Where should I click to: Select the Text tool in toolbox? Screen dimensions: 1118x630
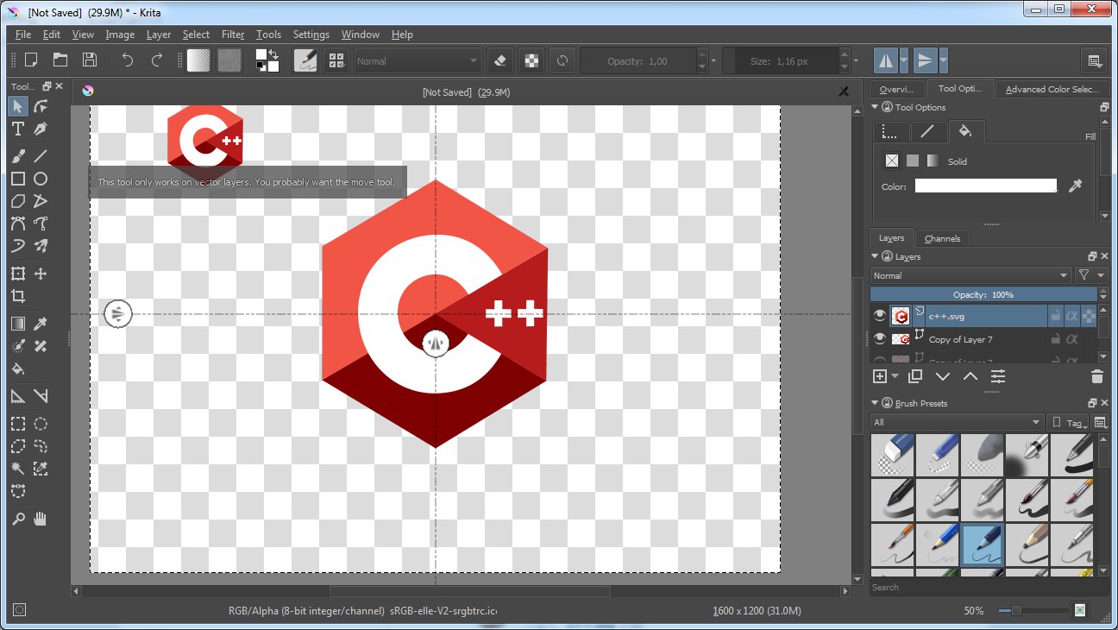pos(17,129)
